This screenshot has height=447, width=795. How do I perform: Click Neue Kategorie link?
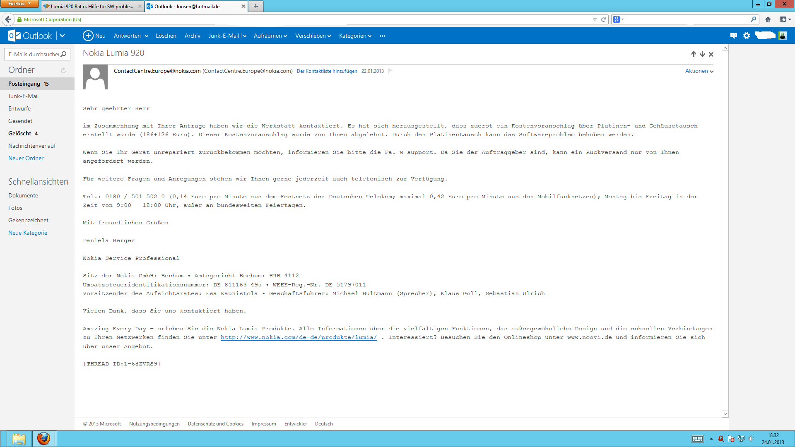pos(28,233)
